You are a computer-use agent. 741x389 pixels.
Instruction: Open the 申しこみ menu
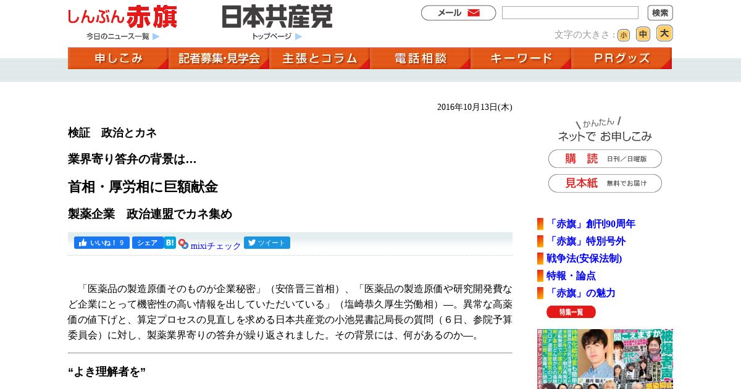(x=118, y=59)
